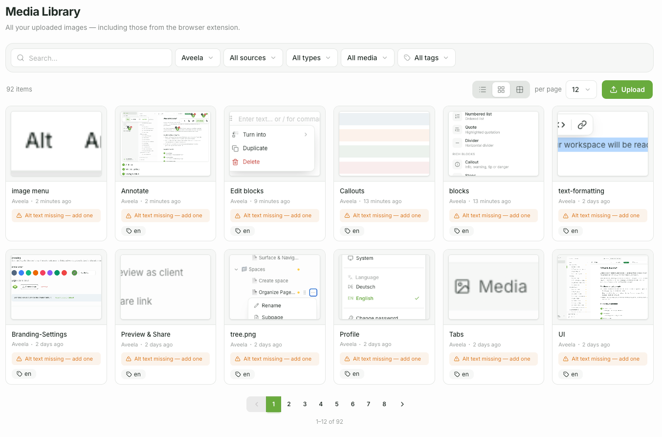Open the image menu thumbnail
Image resolution: width=662 pixels, height=437 pixels.
point(56,144)
